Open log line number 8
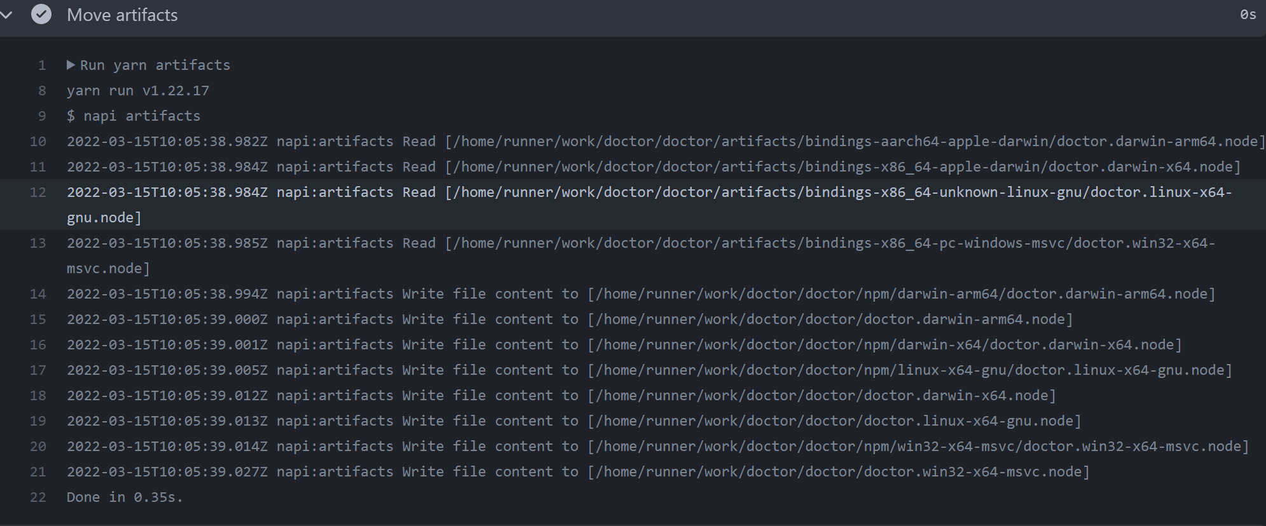 coord(42,90)
